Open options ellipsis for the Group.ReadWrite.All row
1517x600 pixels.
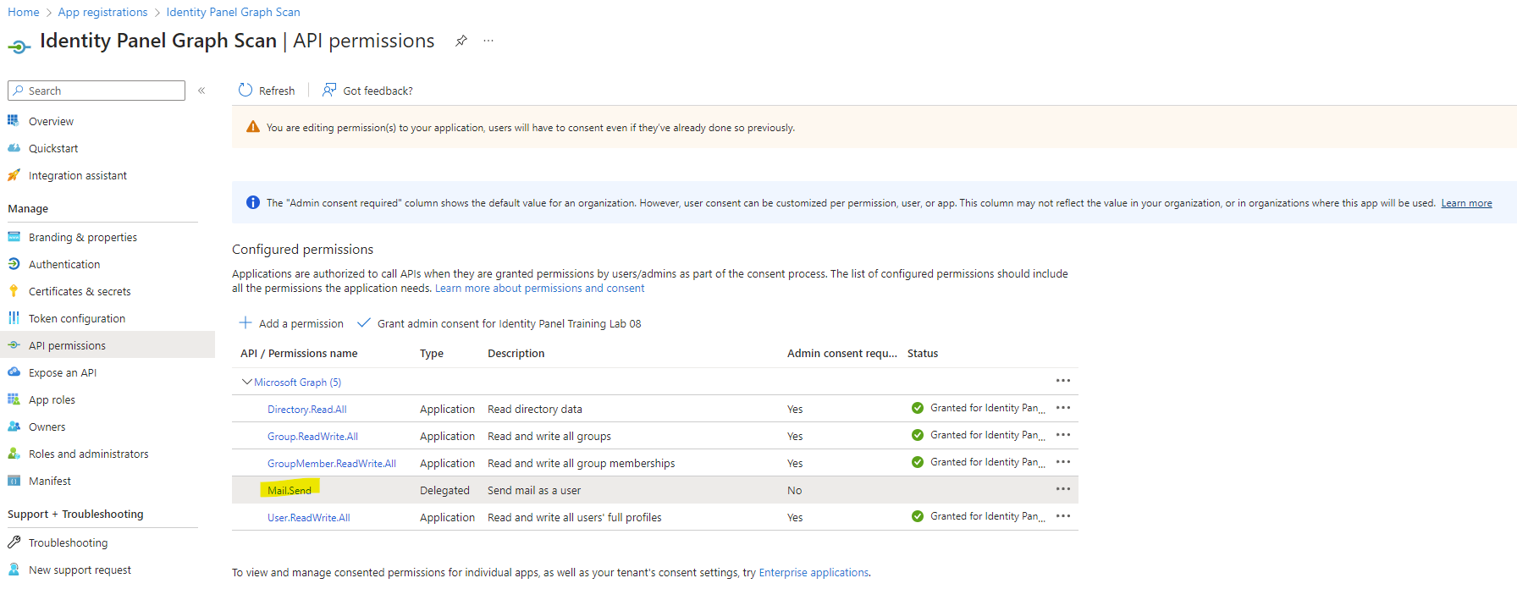pyautogui.click(x=1063, y=435)
